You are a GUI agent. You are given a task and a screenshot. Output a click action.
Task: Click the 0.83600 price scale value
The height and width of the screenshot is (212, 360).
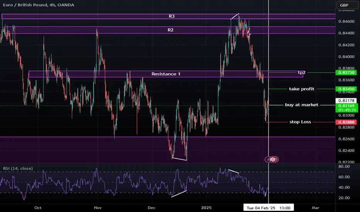click(x=346, y=80)
